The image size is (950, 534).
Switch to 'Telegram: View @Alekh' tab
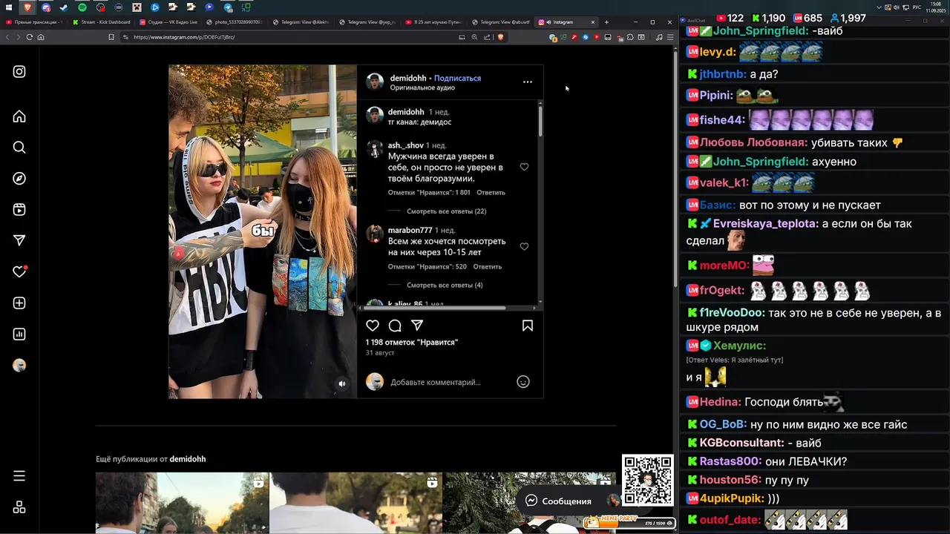[301, 22]
